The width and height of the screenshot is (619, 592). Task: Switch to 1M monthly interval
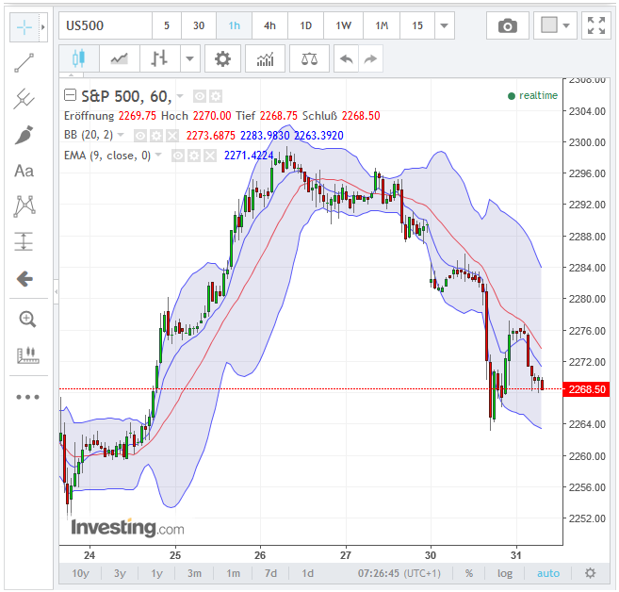coord(382,25)
